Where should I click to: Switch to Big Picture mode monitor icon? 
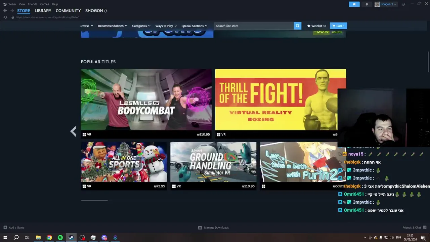coord(403,4)
